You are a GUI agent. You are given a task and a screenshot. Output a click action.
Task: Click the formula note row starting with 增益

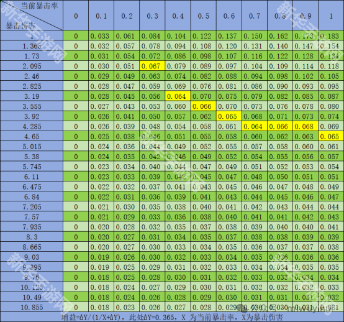click(x=172, y=317)
